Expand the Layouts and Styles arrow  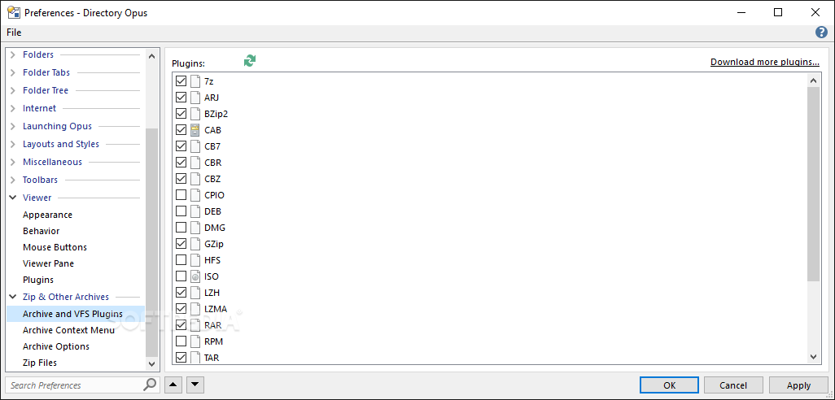click(x=13, y=144)
